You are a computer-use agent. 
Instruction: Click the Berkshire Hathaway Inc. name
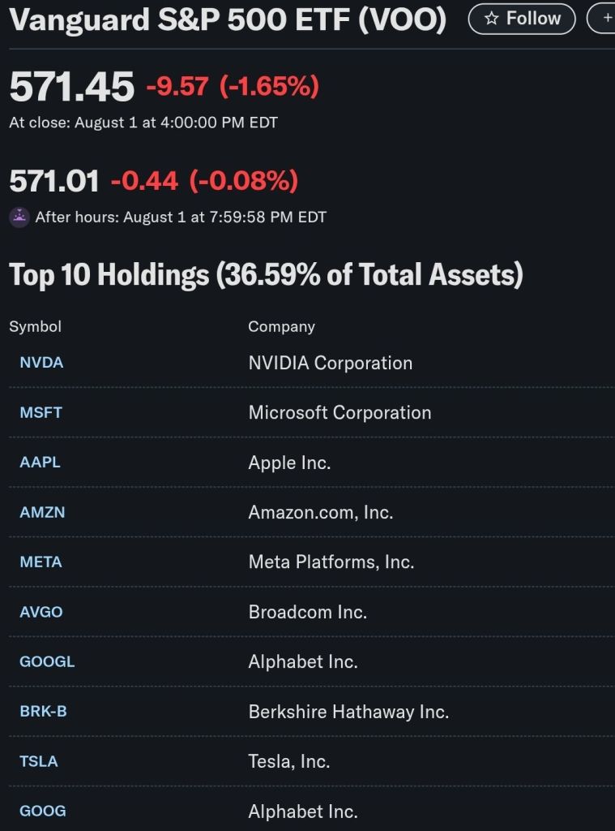tap(348, 712)
